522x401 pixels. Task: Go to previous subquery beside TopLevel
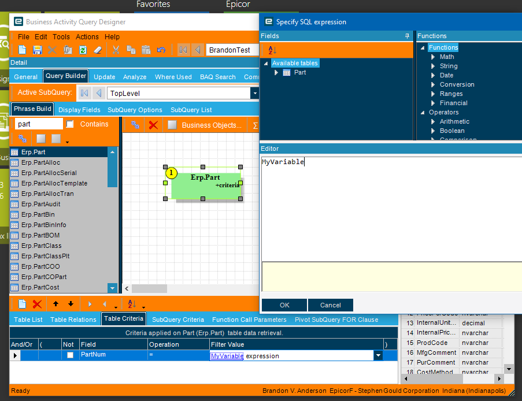(x=98, y=93)
